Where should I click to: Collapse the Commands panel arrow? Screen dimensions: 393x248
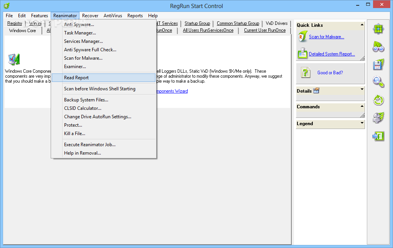click(362, 106)
